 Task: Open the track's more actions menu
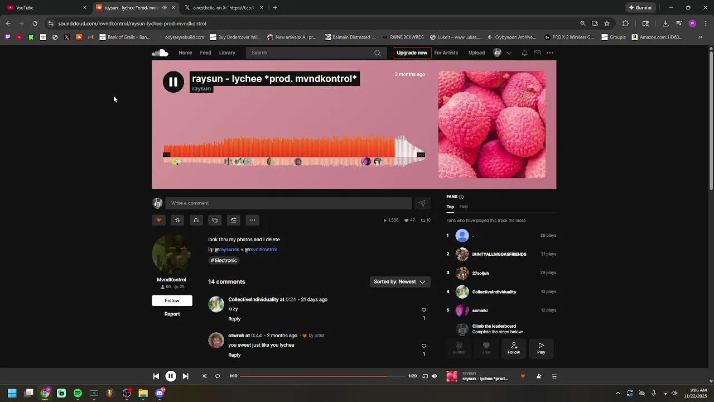[x=252, y=220]
